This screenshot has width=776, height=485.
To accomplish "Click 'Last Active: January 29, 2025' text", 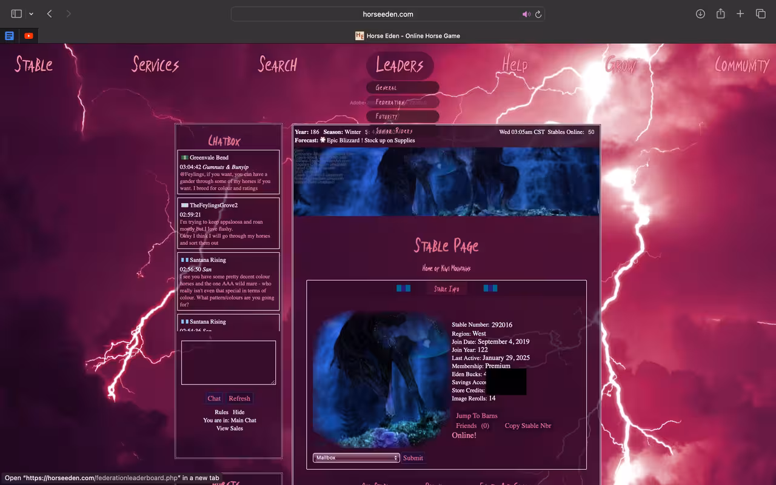I will coord(490,358).
